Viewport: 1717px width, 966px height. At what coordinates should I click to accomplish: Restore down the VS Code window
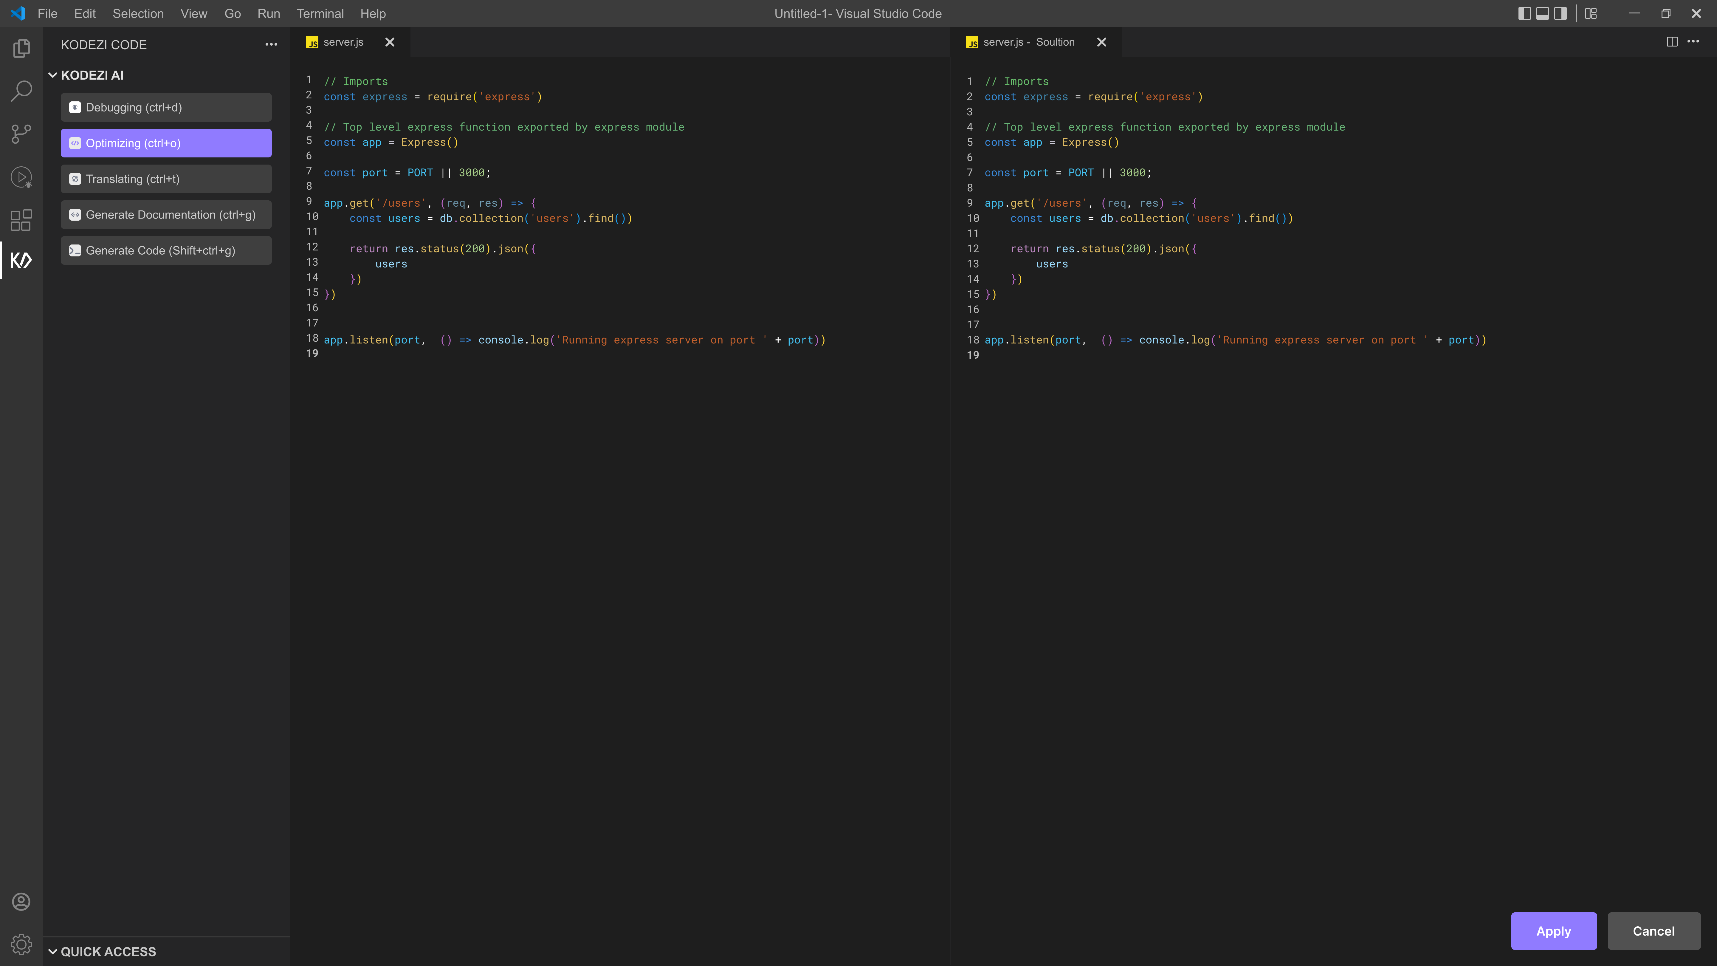pyautogui.click(x=1666, y=13)
